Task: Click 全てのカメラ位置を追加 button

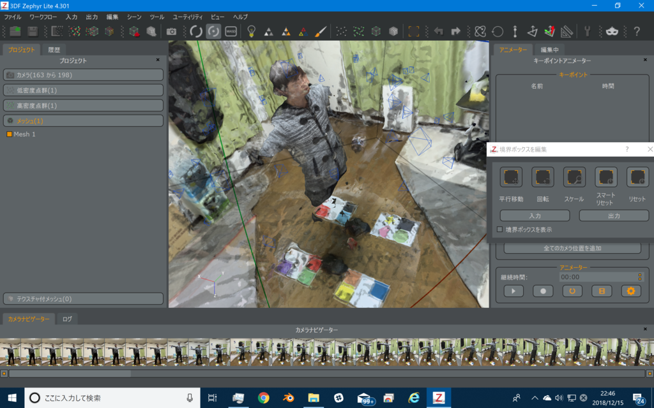Action: (572, 248)
